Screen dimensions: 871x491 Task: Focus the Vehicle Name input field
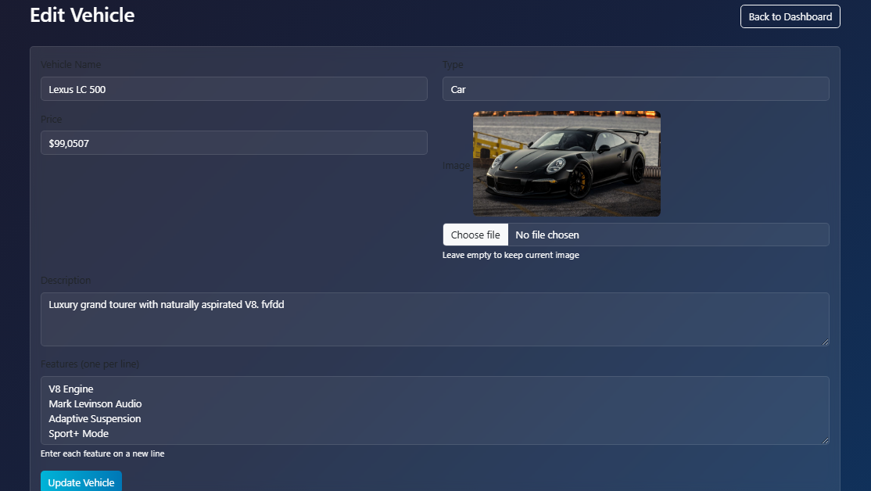click(x=234, y=89)
